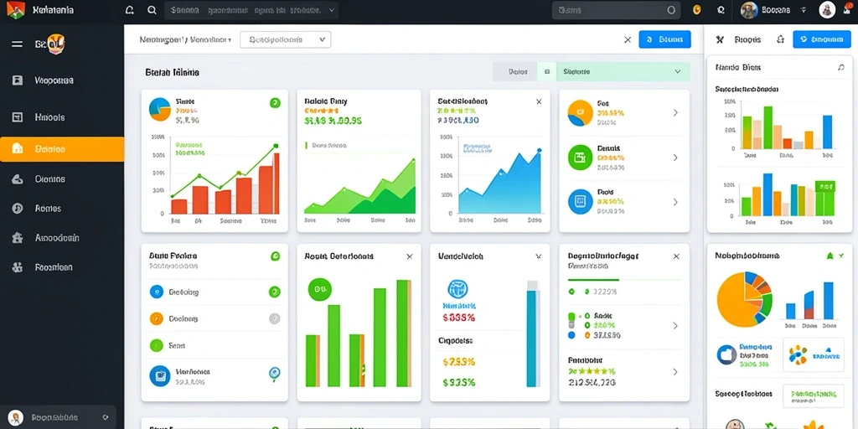Image resolution: width=858 pixels, height=429 pixels.
Task: Click the magnifier icon beside the bell
Action: [152, 10]
